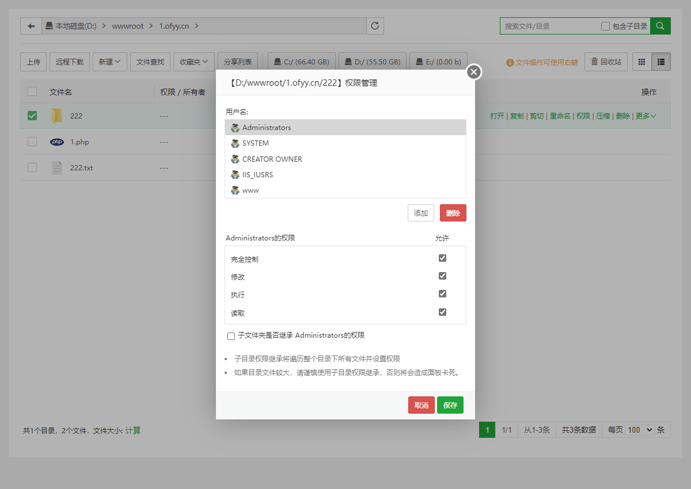Uncheck the 完全控制 allow checkbox
The height and width of the screenshot is (489, 691).
[442, 258]
